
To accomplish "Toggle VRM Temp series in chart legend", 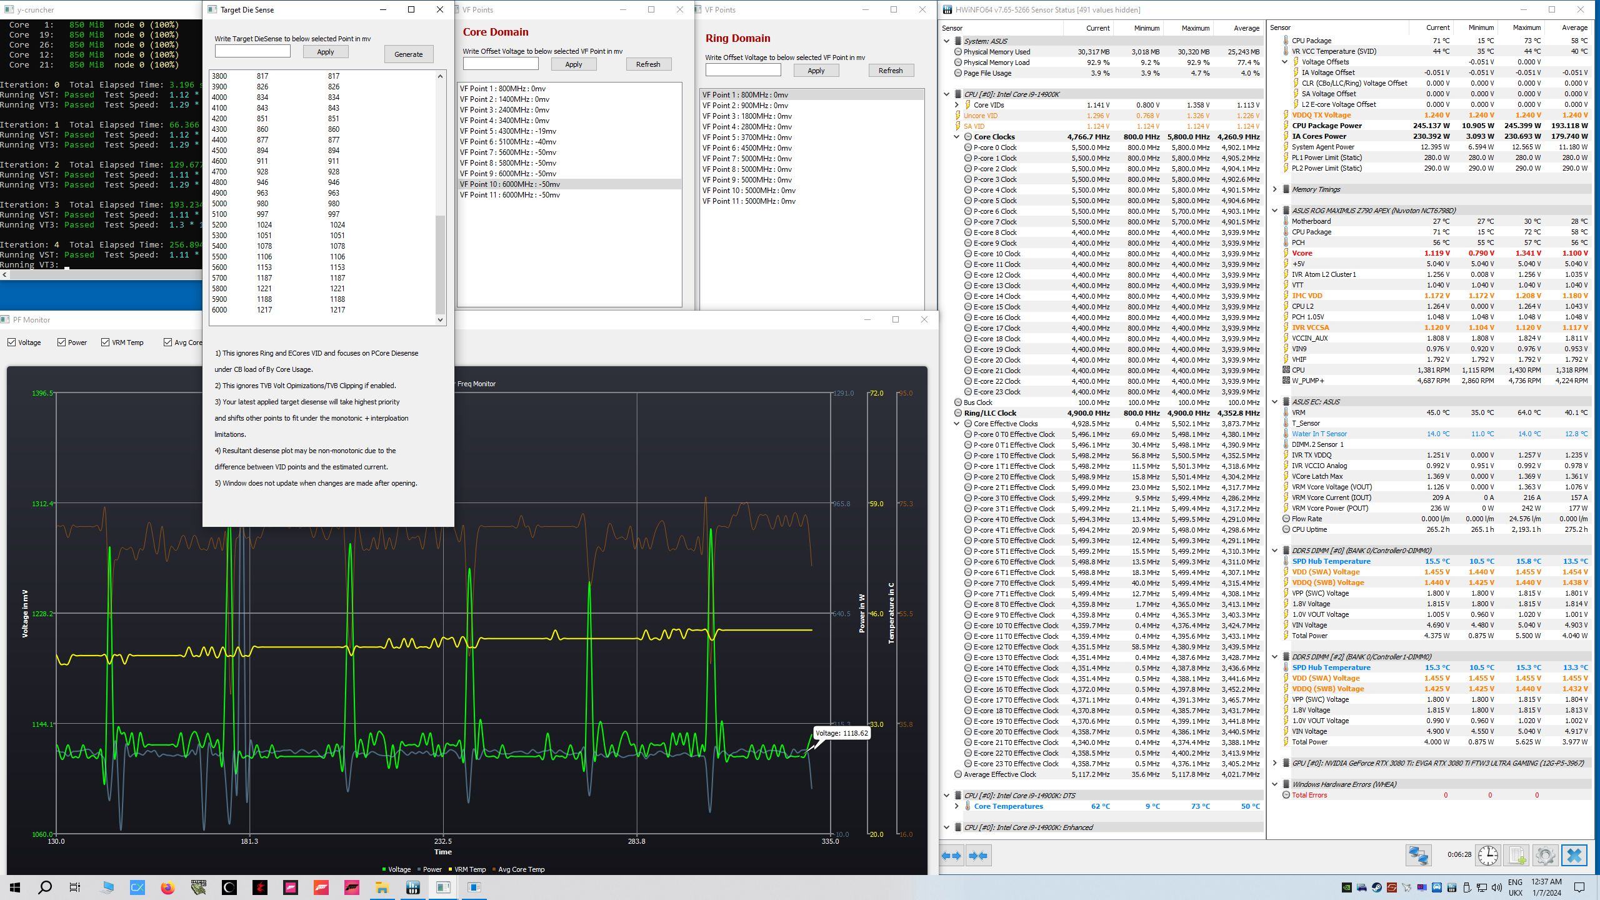I will [x=467, y=869].
